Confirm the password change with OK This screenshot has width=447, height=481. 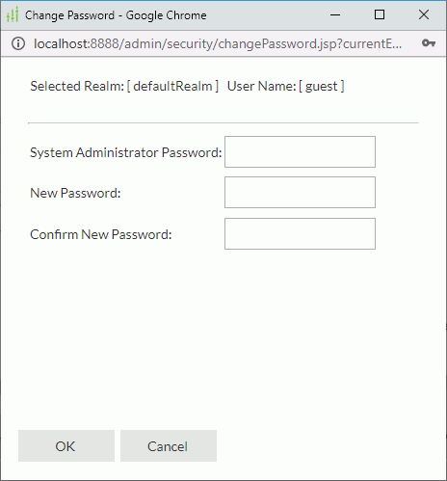66,446
